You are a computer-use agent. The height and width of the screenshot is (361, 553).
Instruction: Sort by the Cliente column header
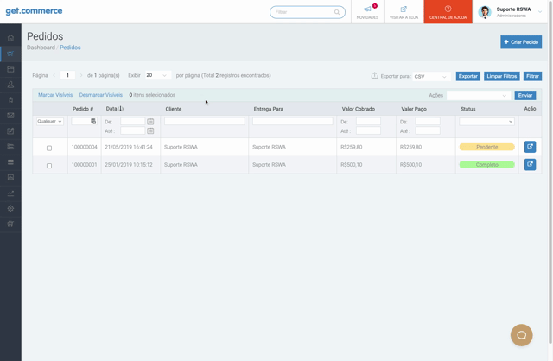pyautogui.click(x=174, y=109)
